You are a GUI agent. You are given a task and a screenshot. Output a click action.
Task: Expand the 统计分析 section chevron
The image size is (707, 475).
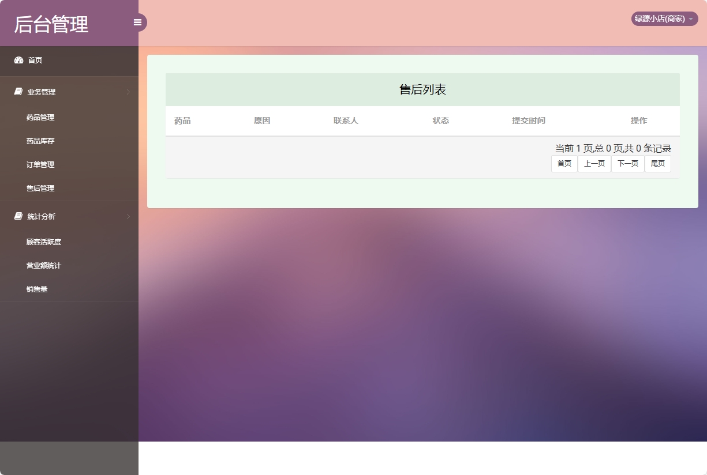(x=128, y=216)
